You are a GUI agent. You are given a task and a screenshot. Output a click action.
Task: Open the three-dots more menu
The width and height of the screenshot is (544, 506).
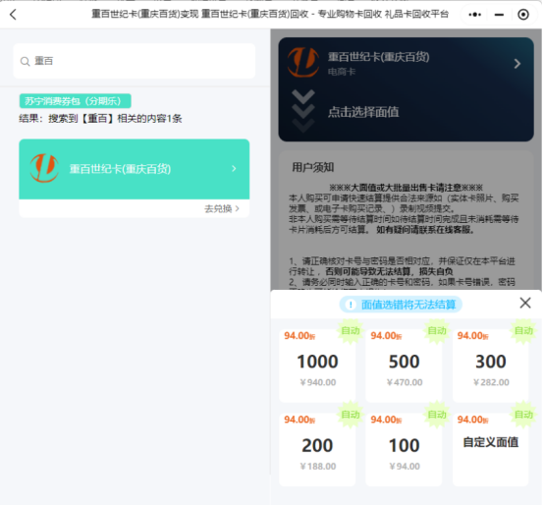click(474, 15)
